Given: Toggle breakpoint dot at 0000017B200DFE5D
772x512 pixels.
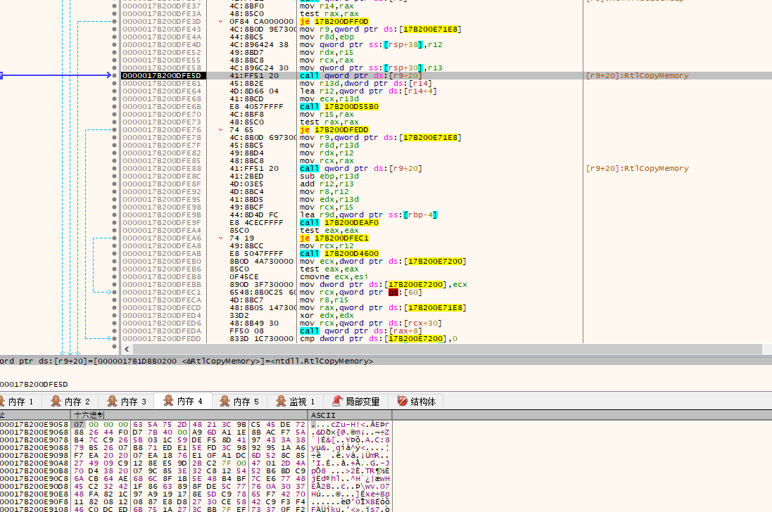Looking at the screenshot, I should click(x=115, y=76).
